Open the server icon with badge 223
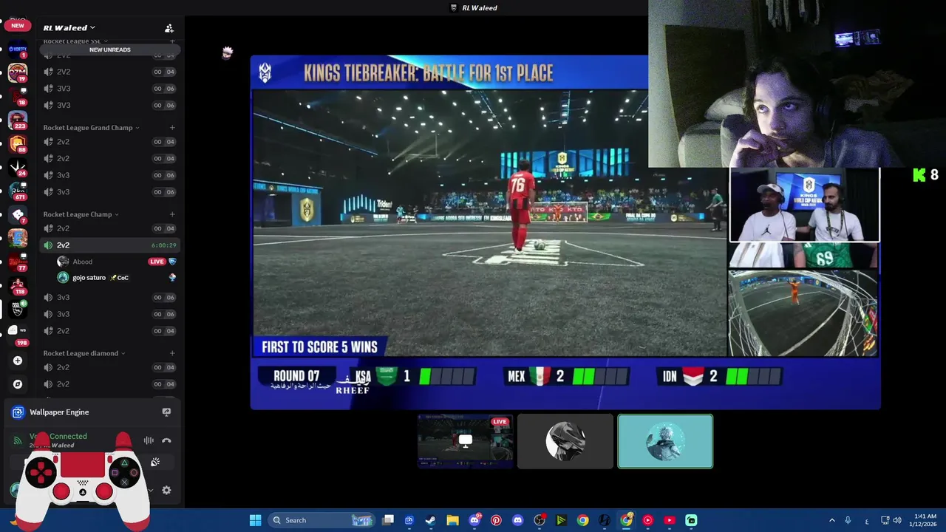946x532 pixels. [x=18, y=120]
